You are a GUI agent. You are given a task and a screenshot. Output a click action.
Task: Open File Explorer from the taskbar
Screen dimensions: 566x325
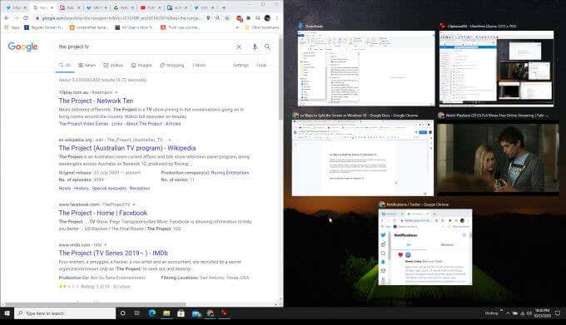pyautogui.click(x=166, y=313)
